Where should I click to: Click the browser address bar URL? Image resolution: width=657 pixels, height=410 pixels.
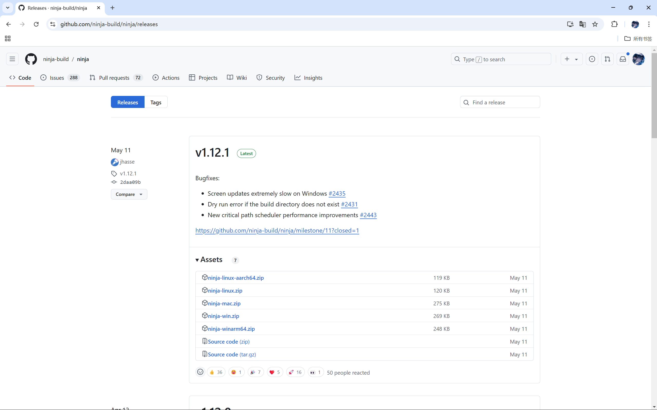coord(109,24)
